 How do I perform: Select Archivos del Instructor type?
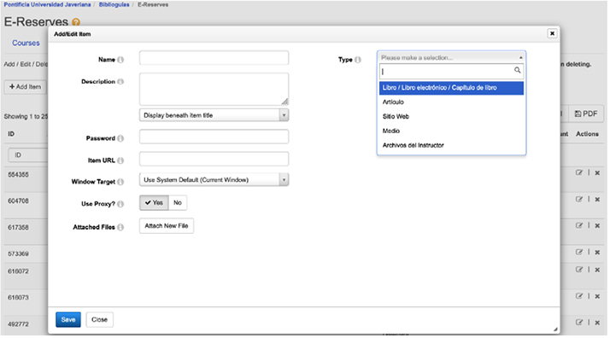(451, 145)
